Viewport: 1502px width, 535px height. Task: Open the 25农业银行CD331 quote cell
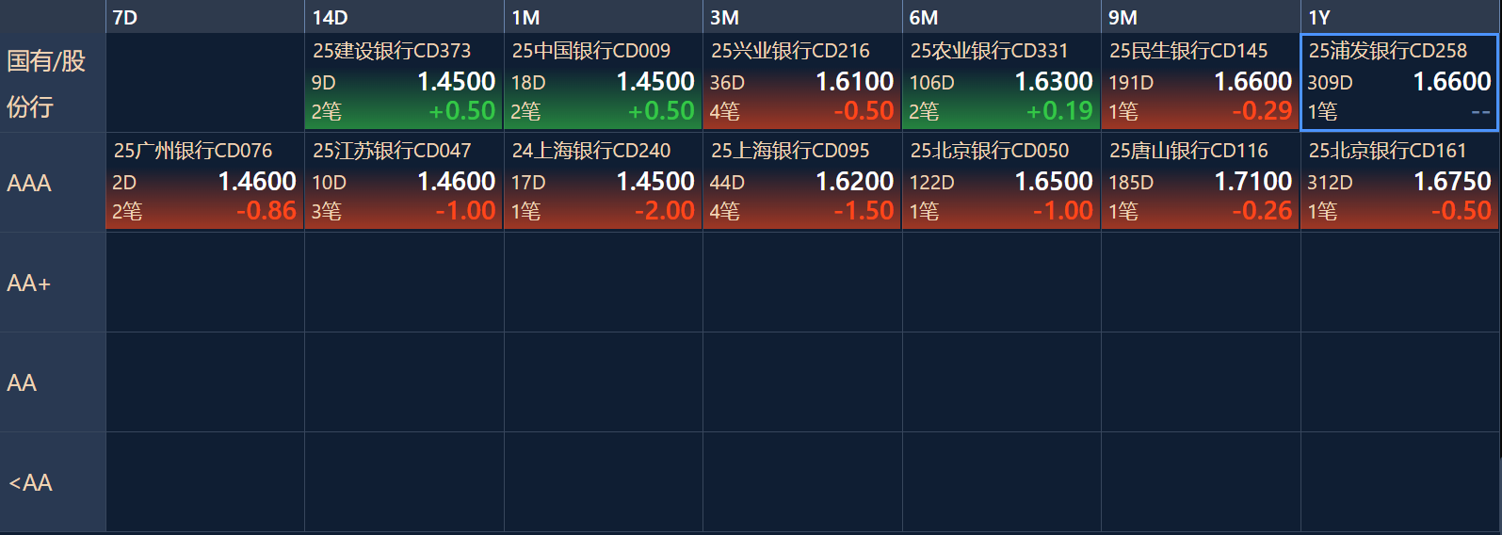click(x=1001, y=83)
